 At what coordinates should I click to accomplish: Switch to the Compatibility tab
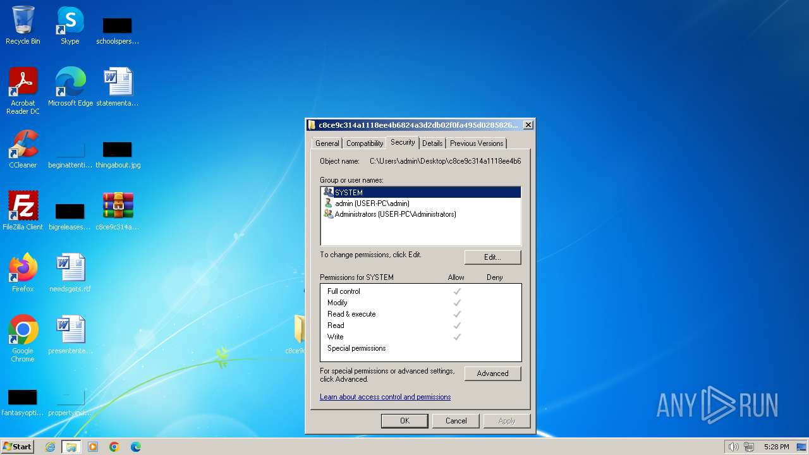(365, 143)
